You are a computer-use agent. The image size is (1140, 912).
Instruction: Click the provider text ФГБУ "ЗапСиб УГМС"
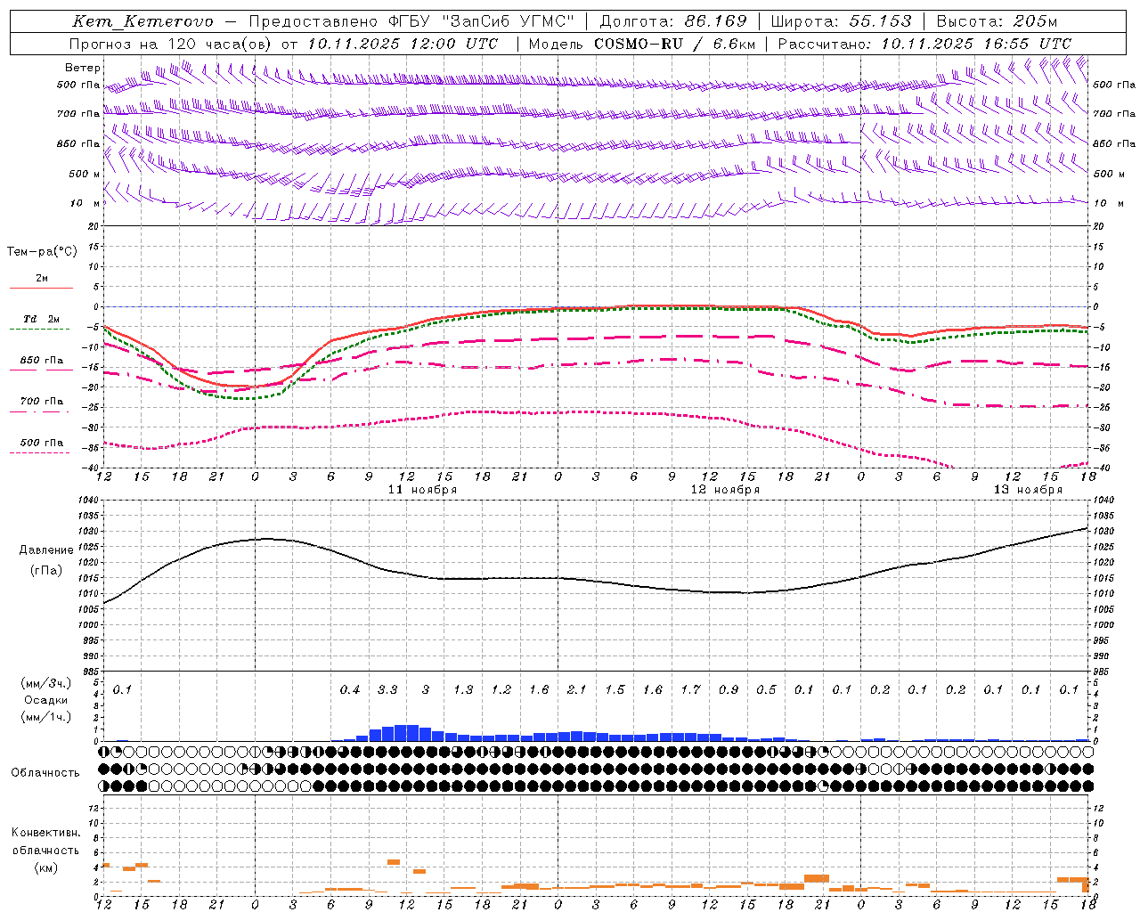click(482, 21)
